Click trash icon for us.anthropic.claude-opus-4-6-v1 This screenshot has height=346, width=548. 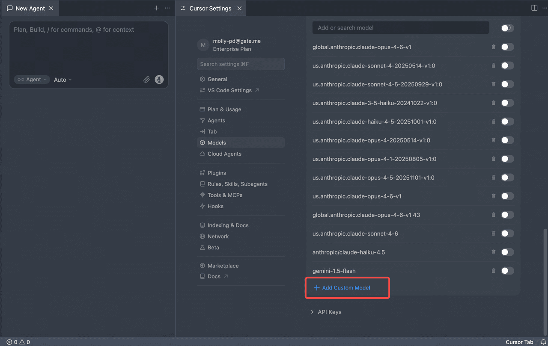coord(493,196)
